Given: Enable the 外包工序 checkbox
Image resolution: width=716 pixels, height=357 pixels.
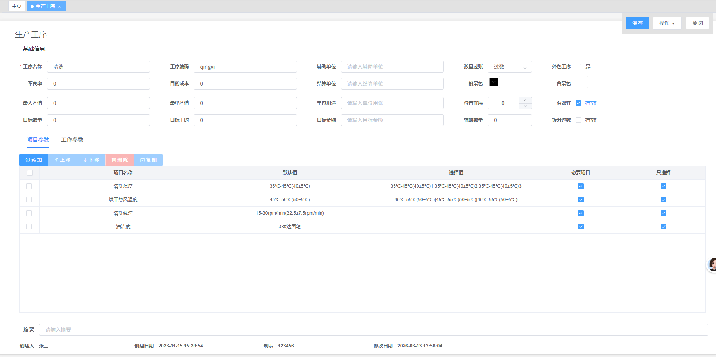Looking at the screenshot, I should click(x=578, y=67).
